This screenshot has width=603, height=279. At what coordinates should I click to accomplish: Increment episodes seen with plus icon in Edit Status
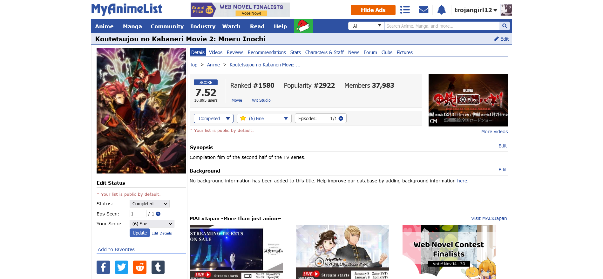158,214
